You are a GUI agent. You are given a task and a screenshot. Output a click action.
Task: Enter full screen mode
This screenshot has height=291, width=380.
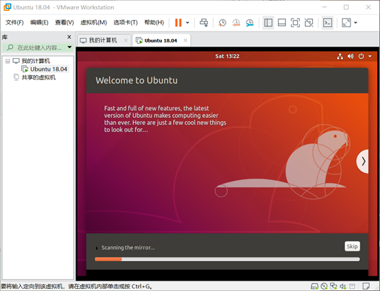tap(295, 23)
